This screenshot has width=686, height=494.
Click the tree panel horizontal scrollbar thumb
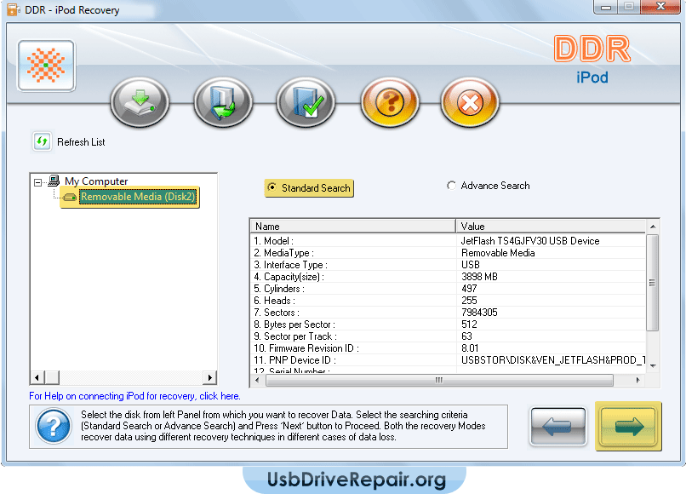(x=53, y=377)
